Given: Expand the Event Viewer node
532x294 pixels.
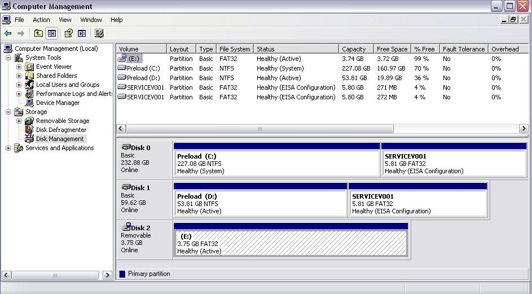Looking at the screenshot, I should (19, 67).
